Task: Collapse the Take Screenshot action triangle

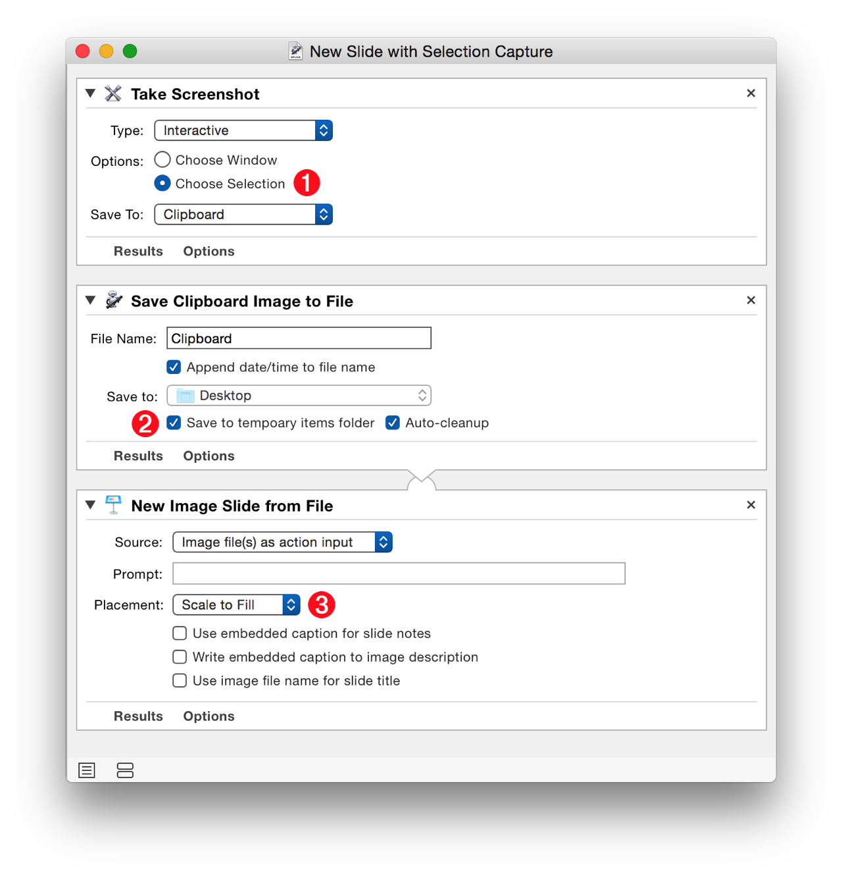Action: 91,93
